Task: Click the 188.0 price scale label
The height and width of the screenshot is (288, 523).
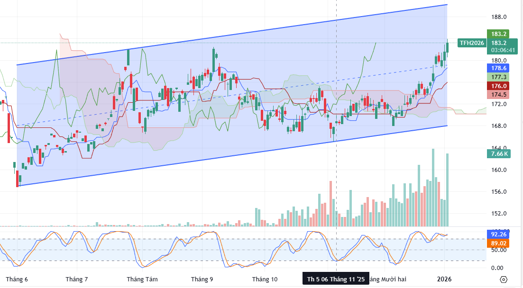Action: (x=499, y=17)
